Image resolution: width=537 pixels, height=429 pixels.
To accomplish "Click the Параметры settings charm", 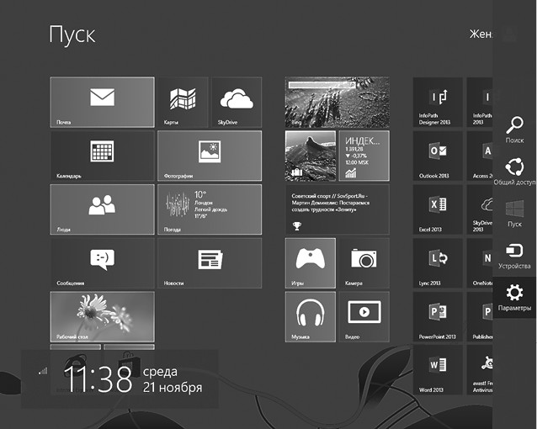I will tap(514, 297).
